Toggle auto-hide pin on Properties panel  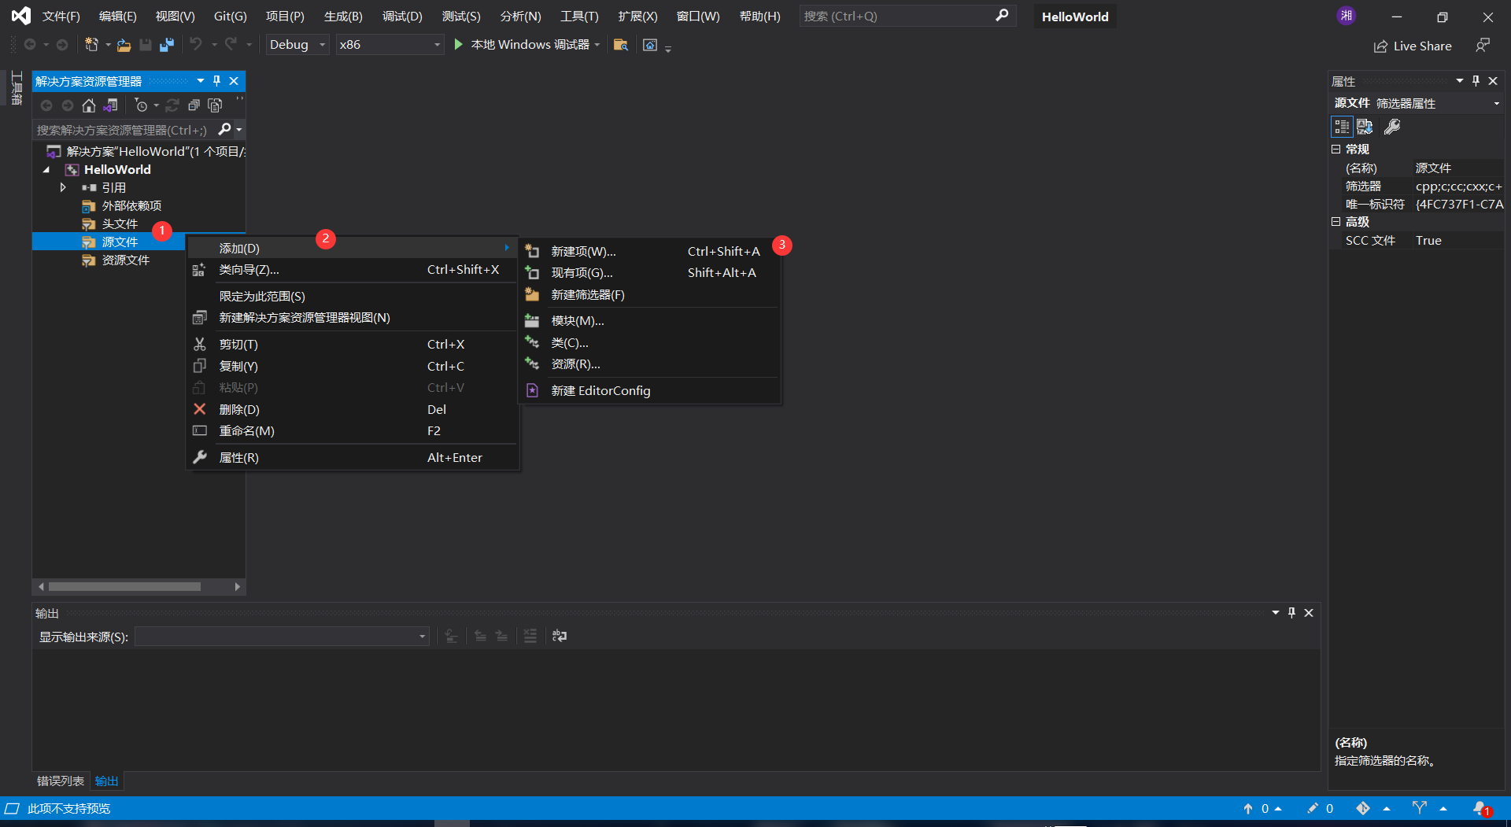point(1476,81)
